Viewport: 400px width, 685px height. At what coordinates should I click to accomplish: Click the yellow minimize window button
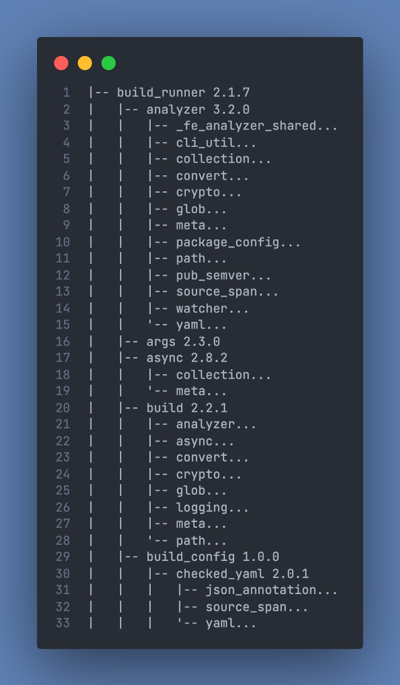click(x=85, y=63)
